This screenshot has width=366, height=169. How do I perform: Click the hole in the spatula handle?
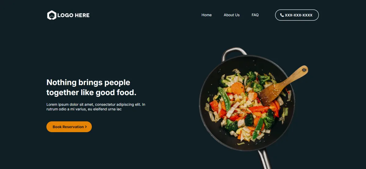(304, 70)
